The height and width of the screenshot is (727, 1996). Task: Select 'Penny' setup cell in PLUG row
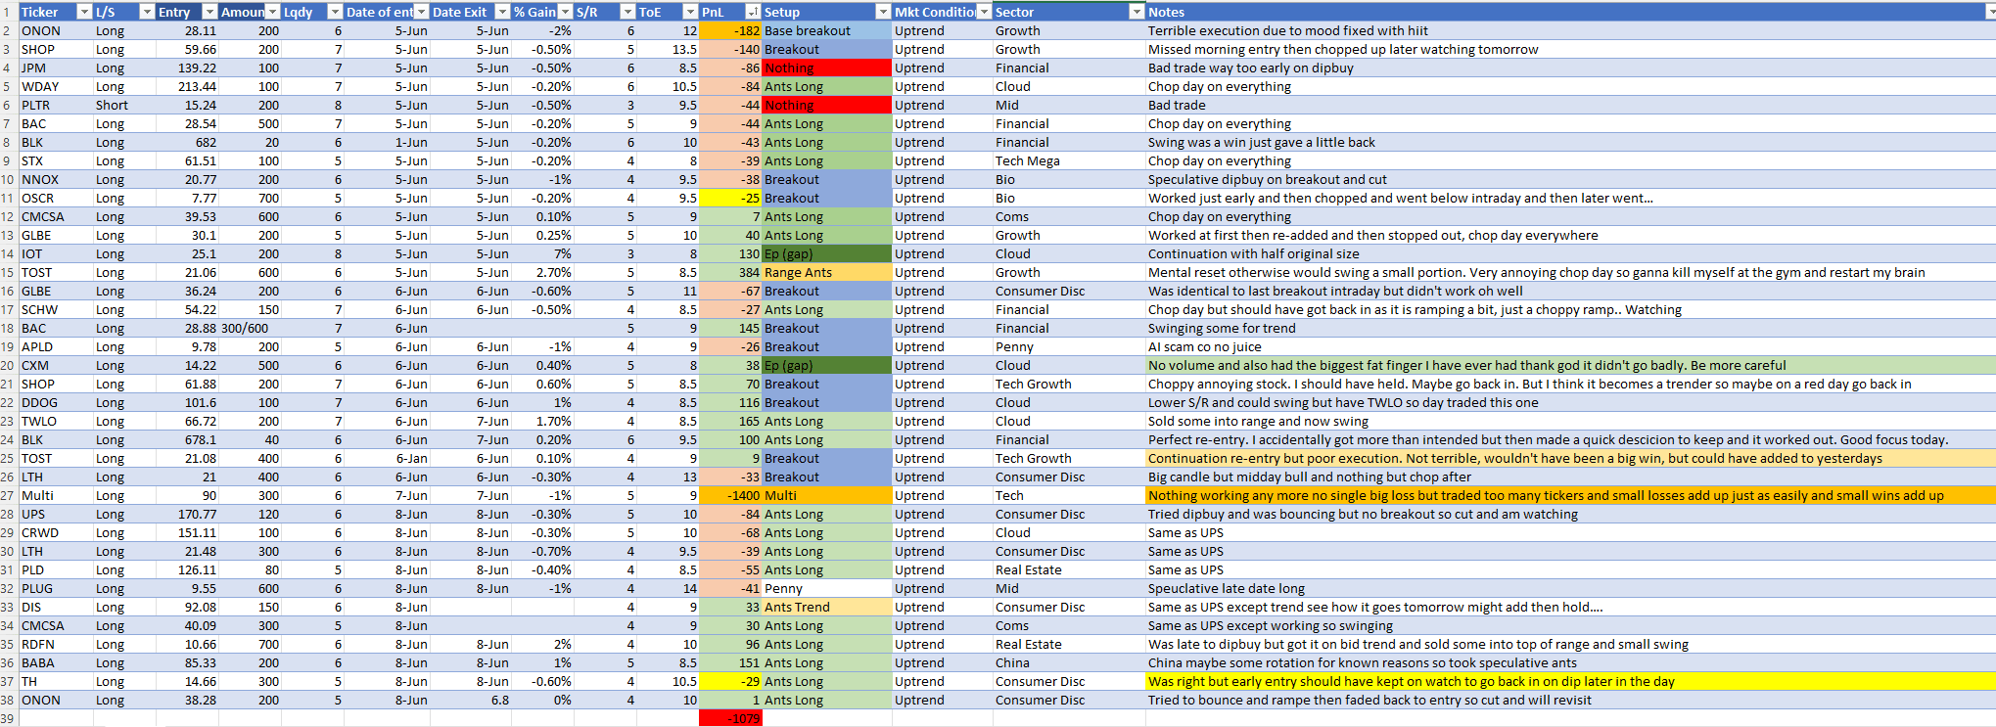pos(827,588)
